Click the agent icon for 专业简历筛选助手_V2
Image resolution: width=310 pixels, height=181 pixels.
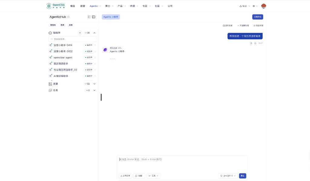tap(51, 70)
